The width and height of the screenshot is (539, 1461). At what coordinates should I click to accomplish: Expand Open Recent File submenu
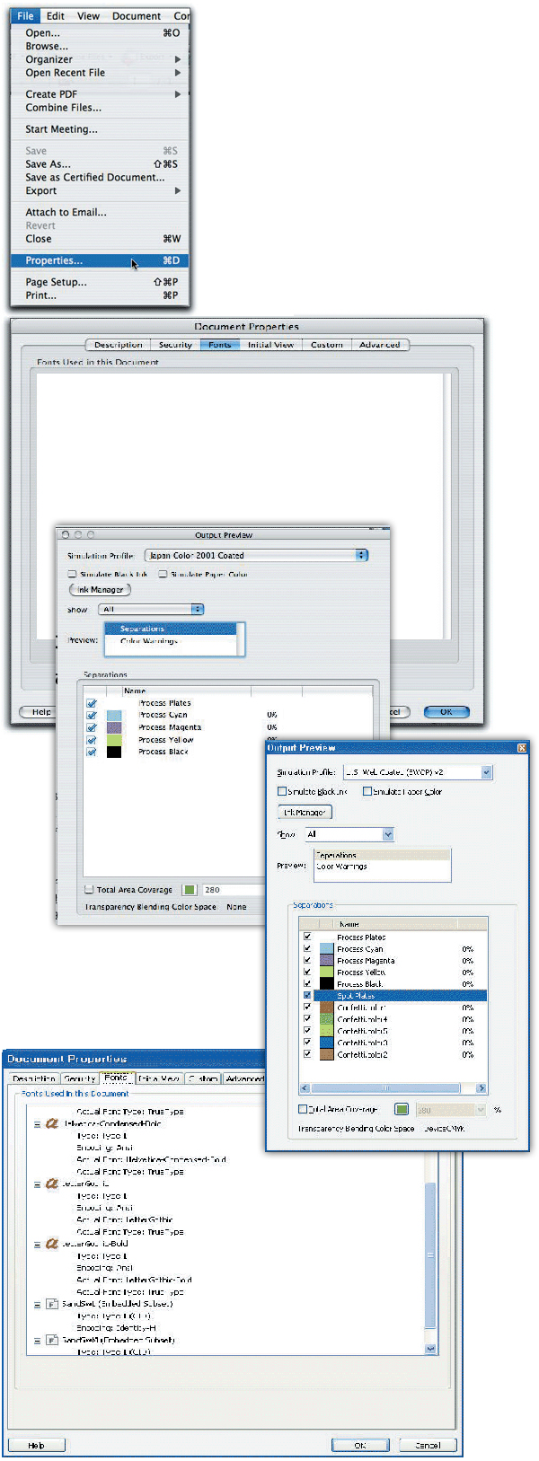click(178, 73)
